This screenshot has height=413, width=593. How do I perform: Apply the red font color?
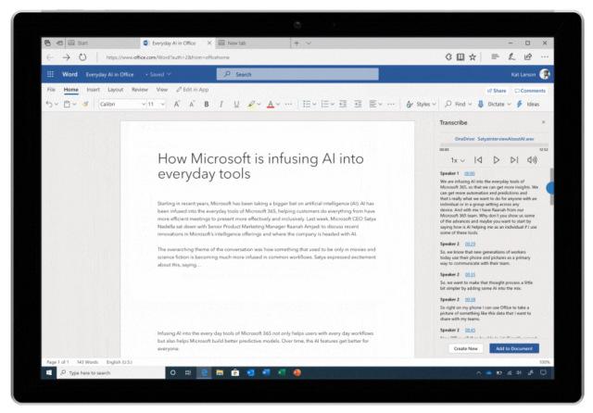pyautogui.click(x=270, y=105)
